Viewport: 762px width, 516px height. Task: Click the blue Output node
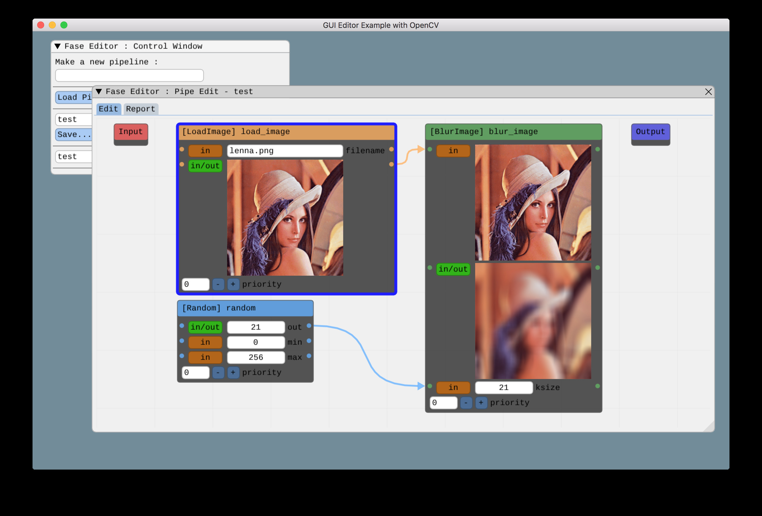click(650, 132)
